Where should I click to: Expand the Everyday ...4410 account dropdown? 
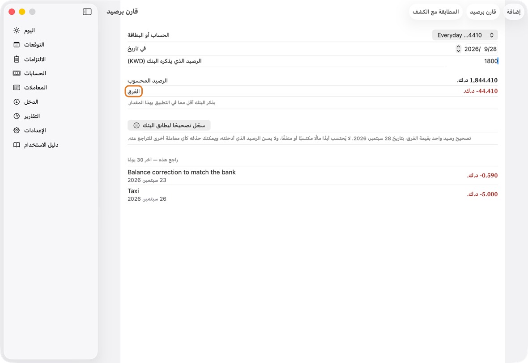[x=465, y=35]
